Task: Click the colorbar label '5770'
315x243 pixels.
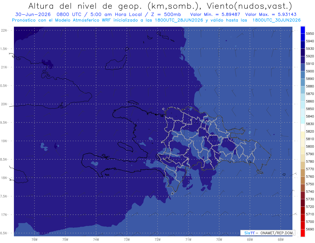Action: tap(310, 169)
